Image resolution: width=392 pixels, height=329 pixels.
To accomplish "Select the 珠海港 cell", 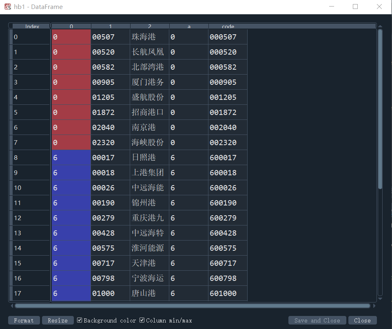I will point(150,37).
